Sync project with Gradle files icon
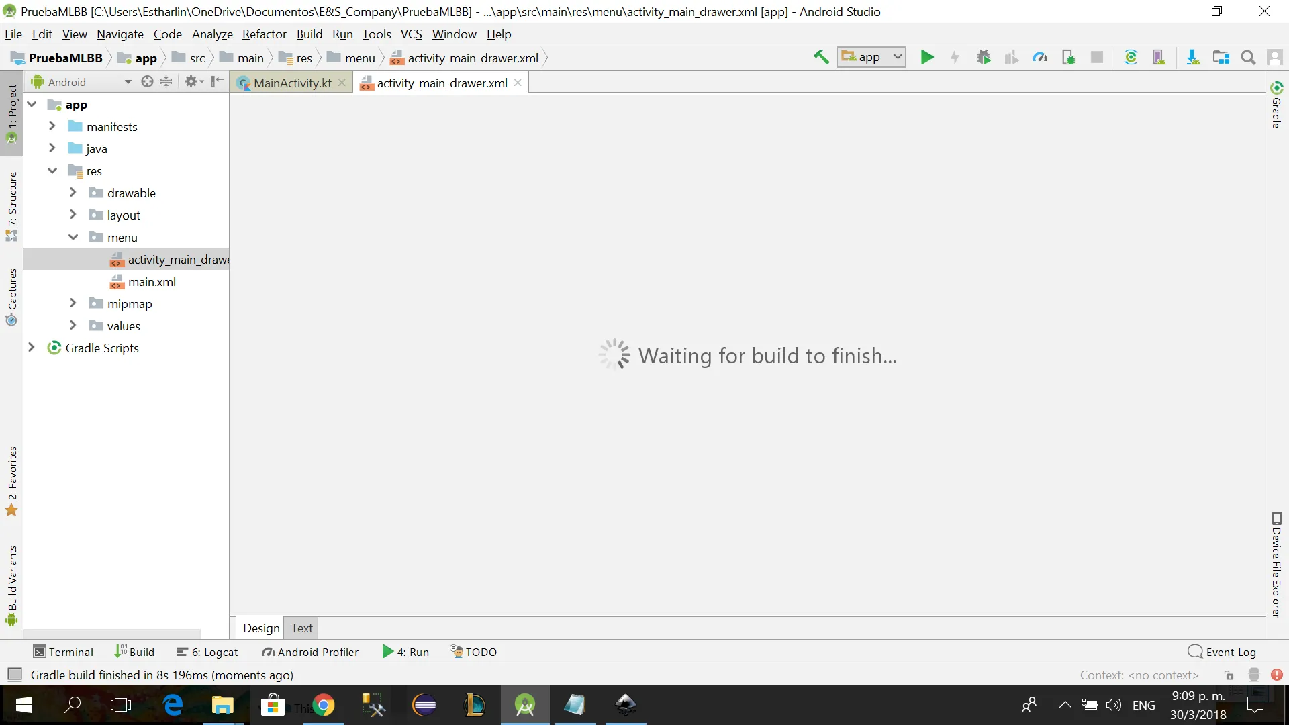 click(1131, 58)
